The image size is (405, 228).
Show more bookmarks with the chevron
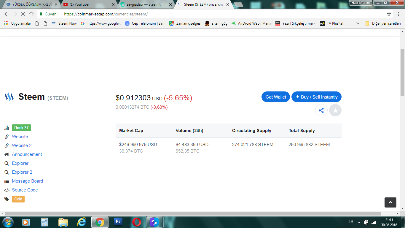tap(357, 23)
